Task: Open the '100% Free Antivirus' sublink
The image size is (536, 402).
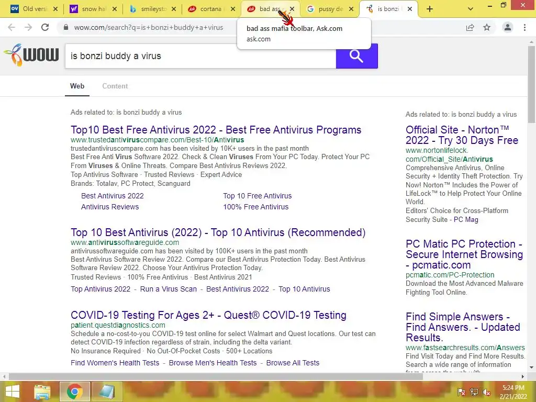Action: pos(255,207)
